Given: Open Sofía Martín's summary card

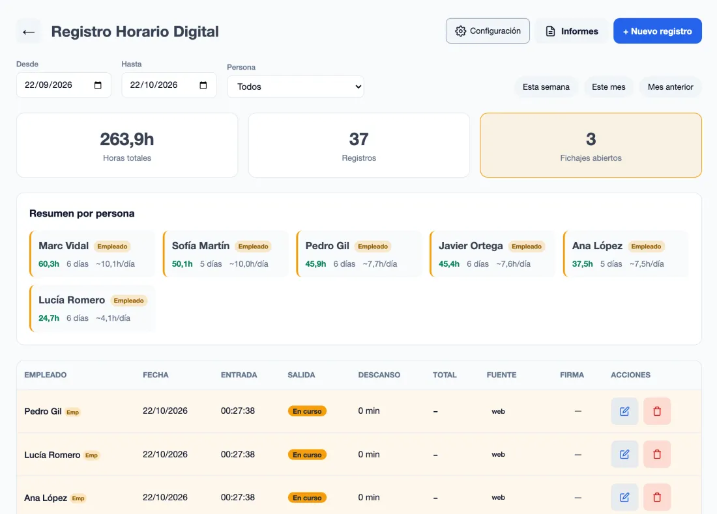Looking at the screenshot, I should (226, 254).
